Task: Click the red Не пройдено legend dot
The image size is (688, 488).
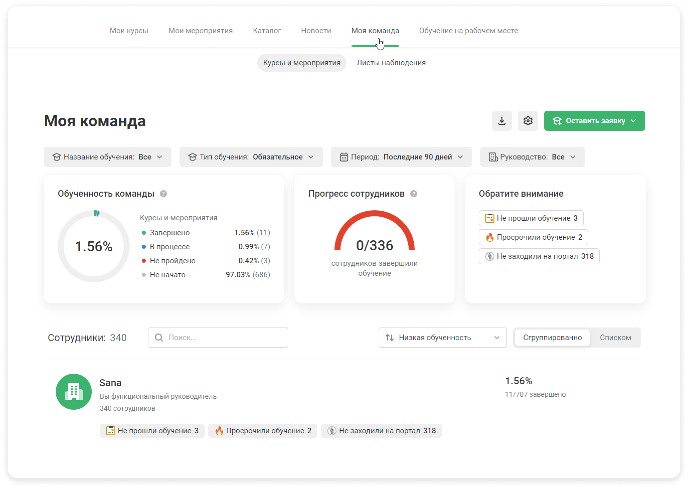Action: pyautogui.click(x=144, y=261)
